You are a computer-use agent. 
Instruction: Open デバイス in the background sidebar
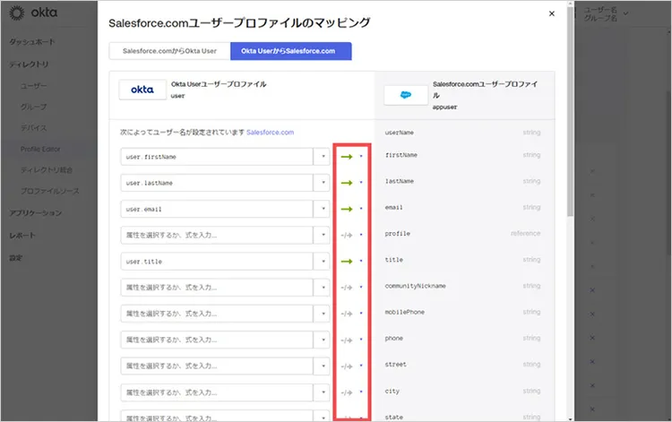tap(34, 128)
